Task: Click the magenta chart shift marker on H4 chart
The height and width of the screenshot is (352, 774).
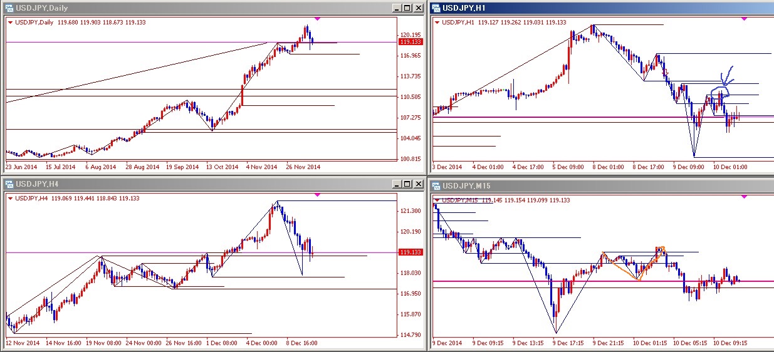Action: tap(317, 195)
